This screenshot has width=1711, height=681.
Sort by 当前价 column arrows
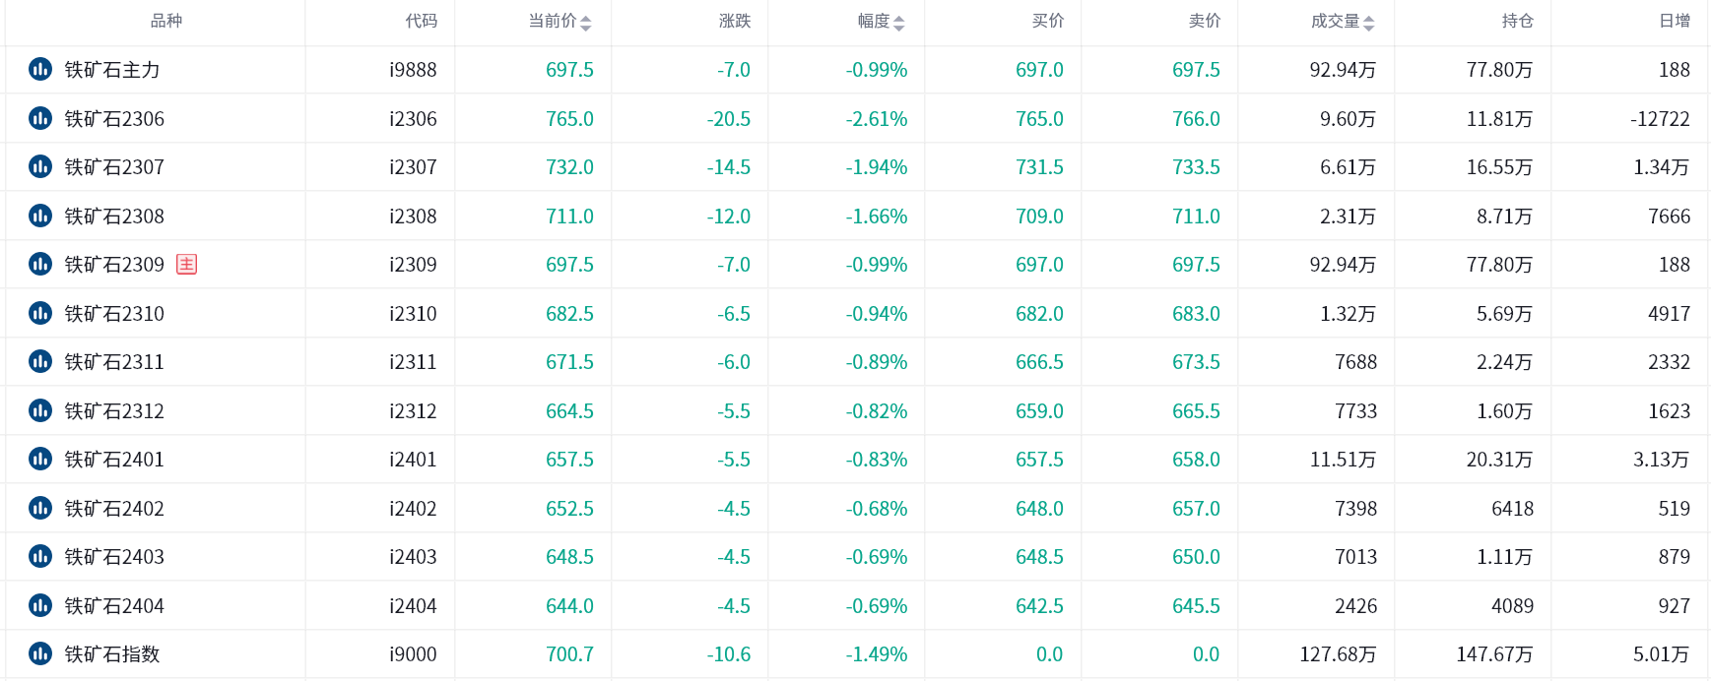[586, 23]
